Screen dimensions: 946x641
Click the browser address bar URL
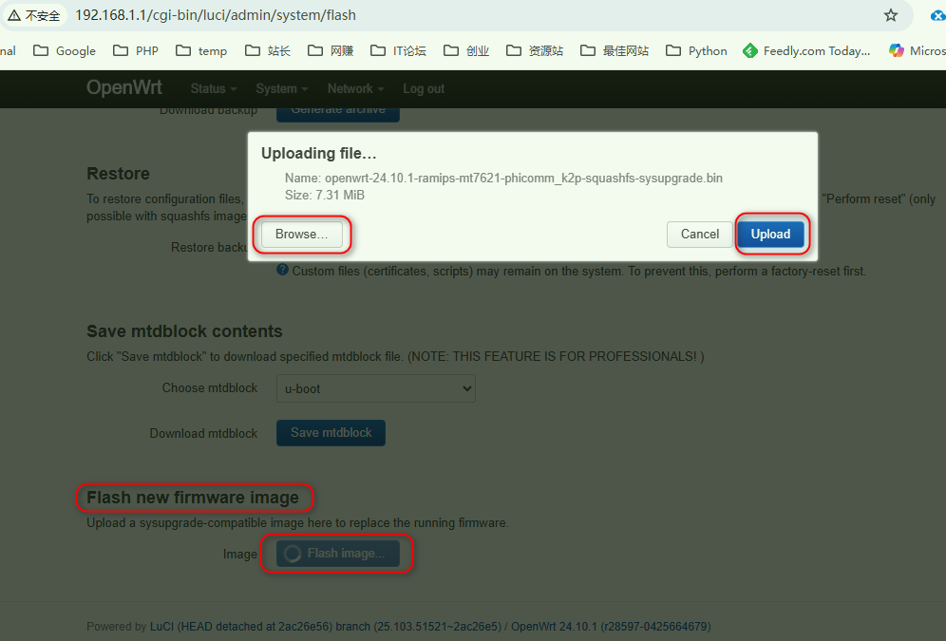pos(216,16)
